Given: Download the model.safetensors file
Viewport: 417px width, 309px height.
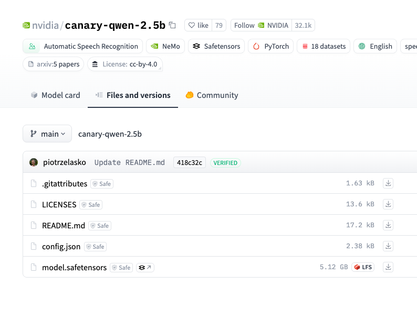Looking at the screenshot, I should [388, 267].
